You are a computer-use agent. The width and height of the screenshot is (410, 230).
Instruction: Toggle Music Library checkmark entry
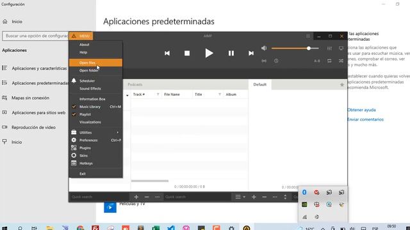pos(90,107)
